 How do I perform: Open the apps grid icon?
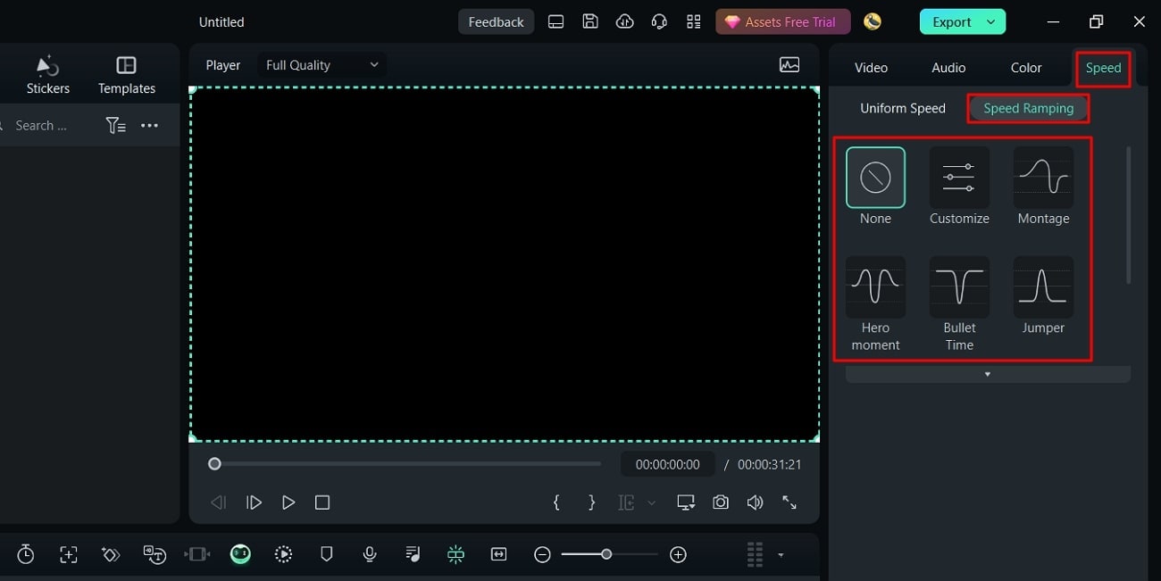(694, 21)
